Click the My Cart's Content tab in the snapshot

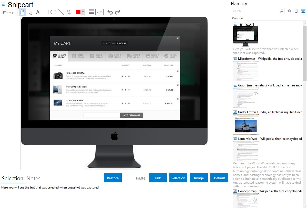click(x=59, y=56)
